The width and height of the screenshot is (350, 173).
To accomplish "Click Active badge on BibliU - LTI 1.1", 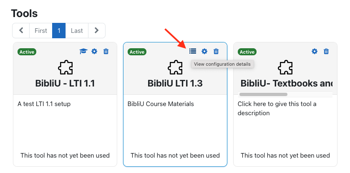I will tap(27, 52).
